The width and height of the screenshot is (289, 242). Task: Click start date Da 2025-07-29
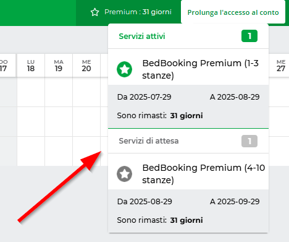[x=144, y=97]
